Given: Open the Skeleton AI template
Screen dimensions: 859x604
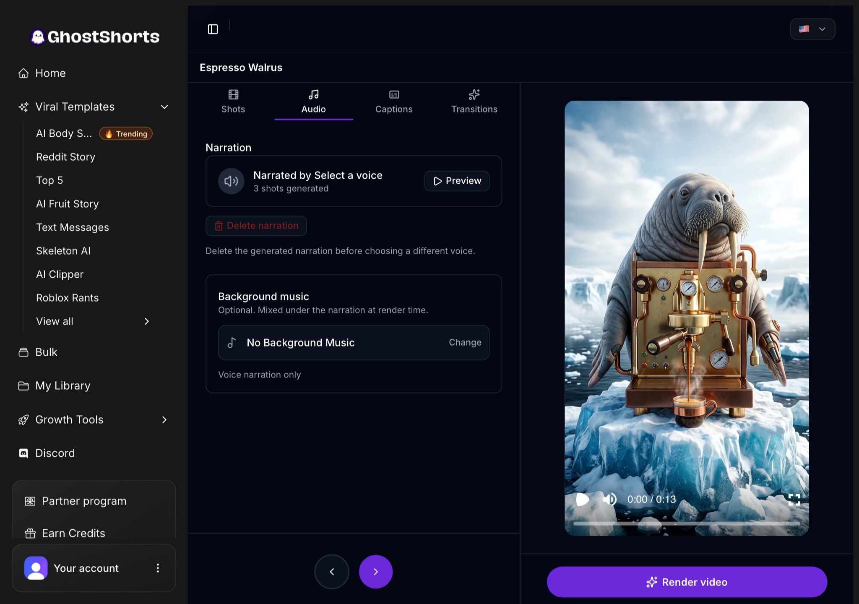Looking at the screenshot, I should coord(63,251).
